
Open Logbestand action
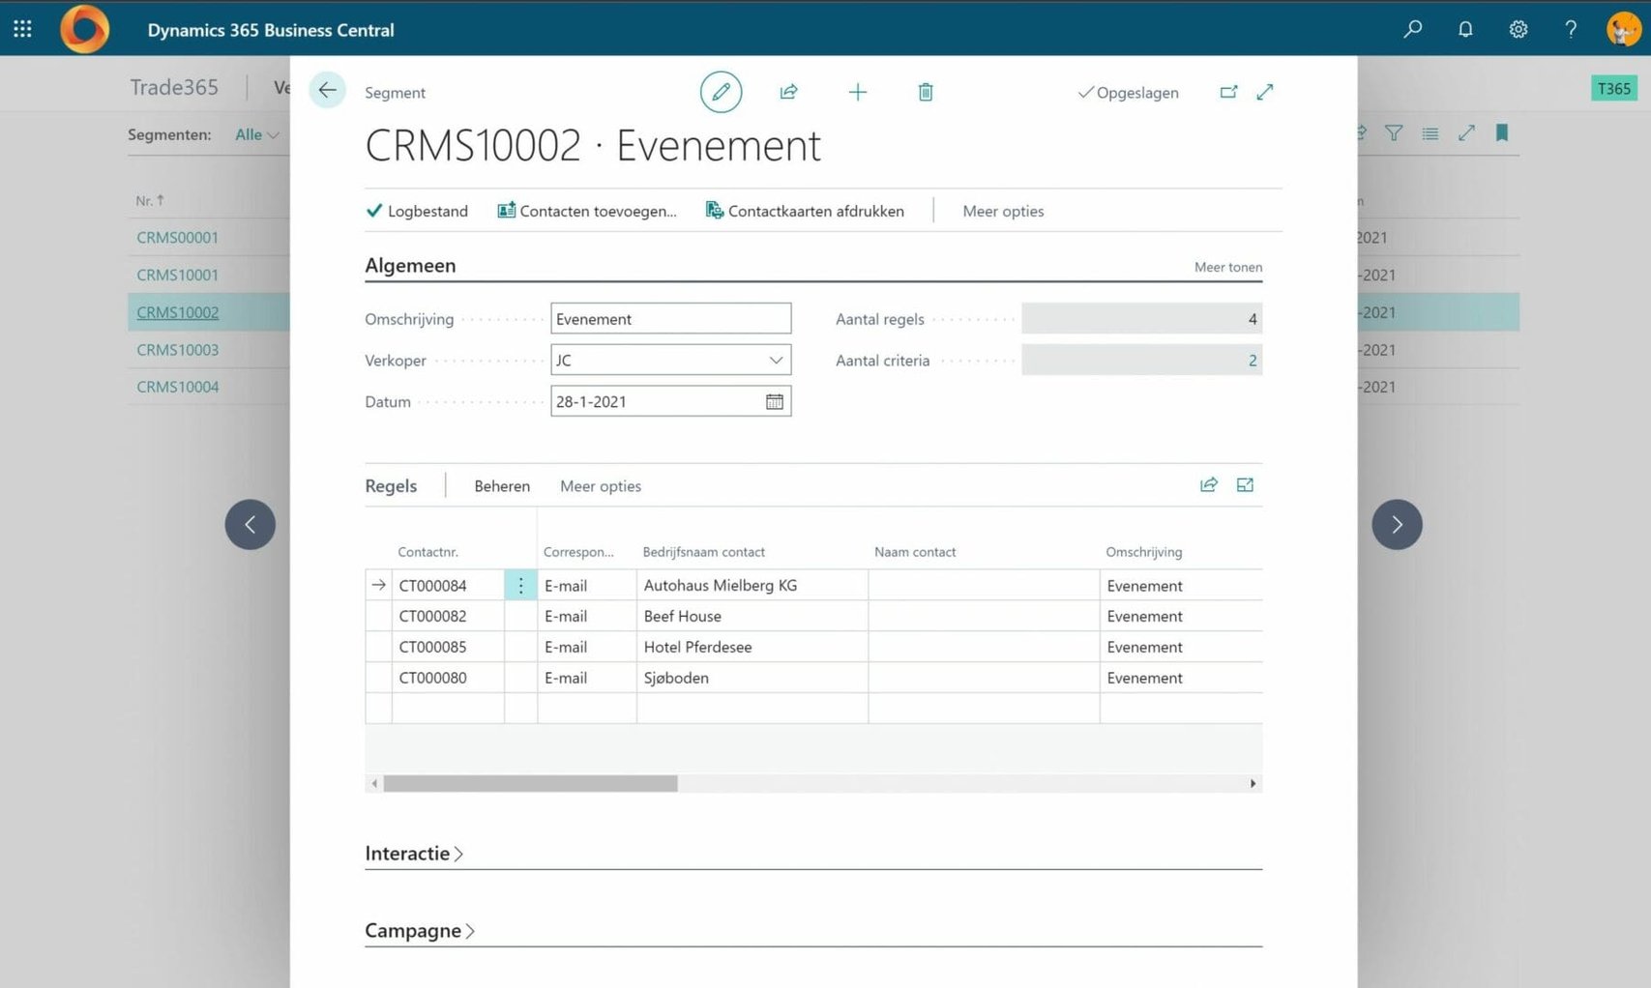point(417,211)
